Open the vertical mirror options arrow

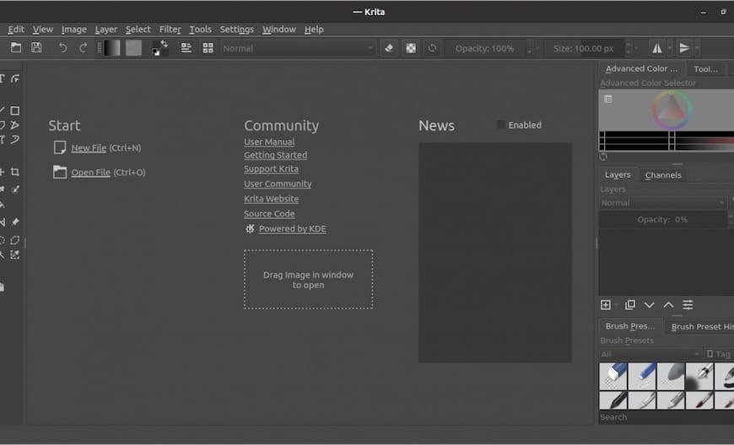[x=697, y=48]
